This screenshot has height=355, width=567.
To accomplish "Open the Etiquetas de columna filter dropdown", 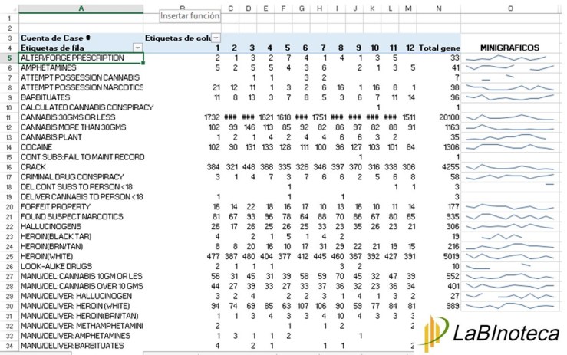I will pos(216,38).
